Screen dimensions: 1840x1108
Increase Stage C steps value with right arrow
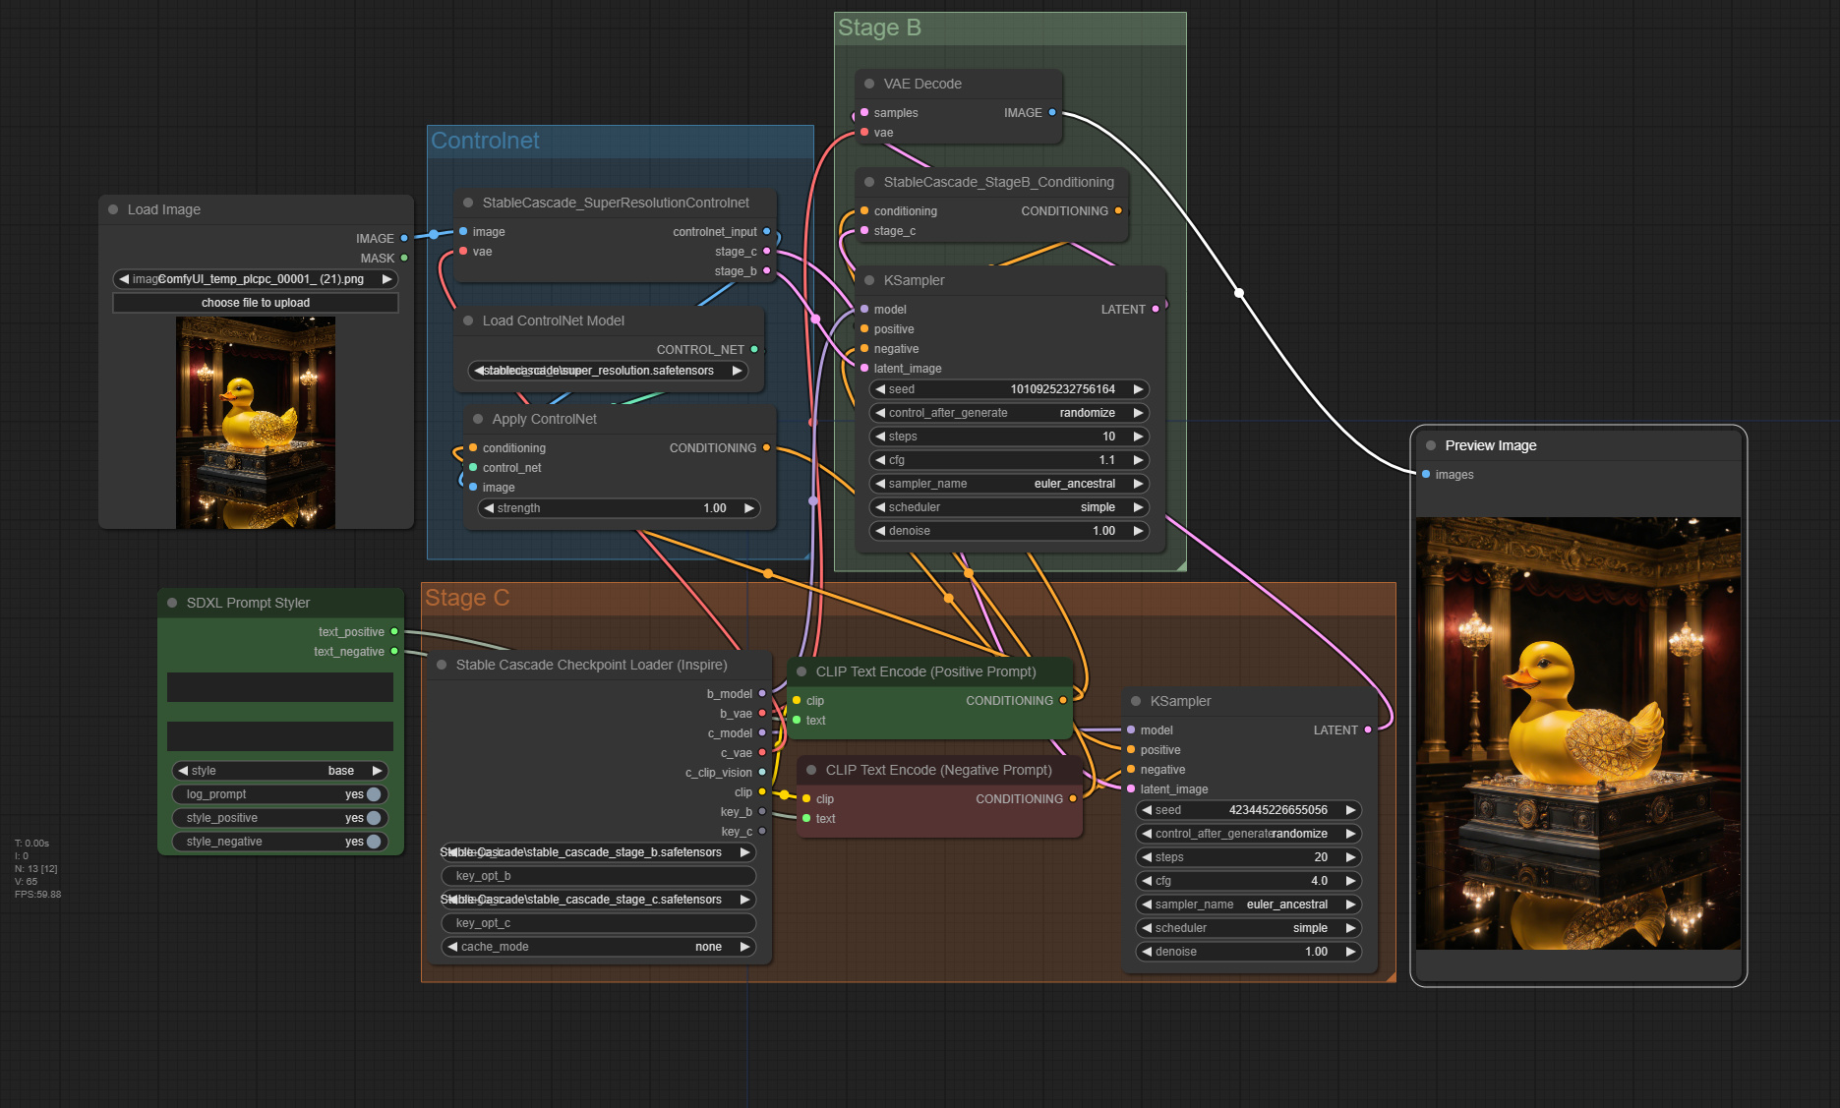1351,857
